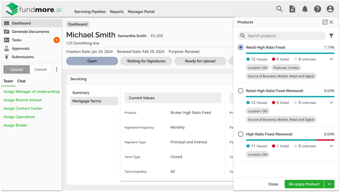340x192 pixels.
Task: Click the Upload button
Action: (16, 69)
